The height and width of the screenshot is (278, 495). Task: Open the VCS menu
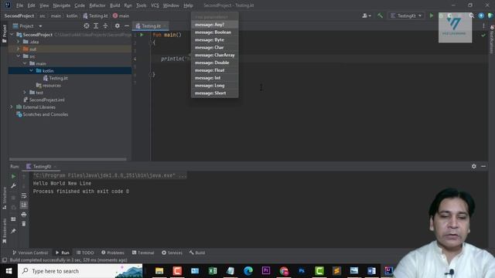point(155,5)
